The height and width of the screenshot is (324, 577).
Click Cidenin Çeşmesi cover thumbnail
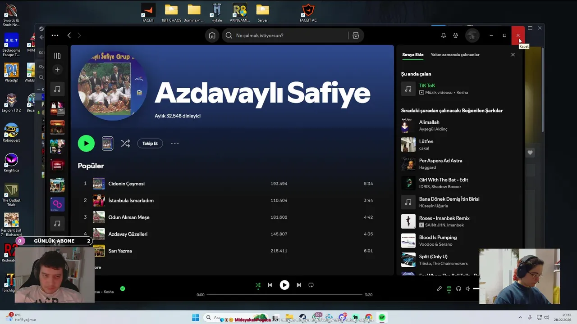click(99, 184)
